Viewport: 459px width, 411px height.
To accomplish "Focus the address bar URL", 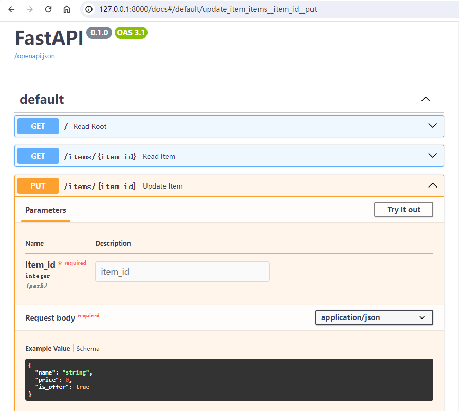I will [x=208, y=9].
